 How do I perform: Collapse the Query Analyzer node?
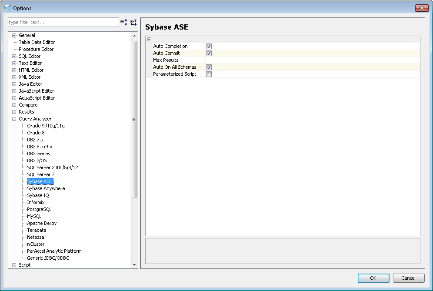point(14,119)
